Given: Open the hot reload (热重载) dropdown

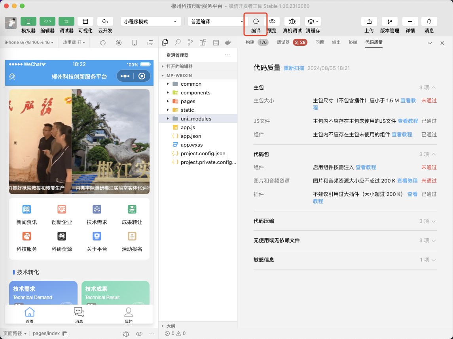Looking at the screenshot, I should point(74,42).
